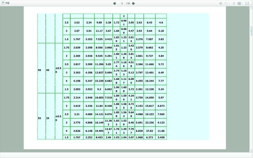
Task: Select table cell 2.305
Action: (77, 56)
